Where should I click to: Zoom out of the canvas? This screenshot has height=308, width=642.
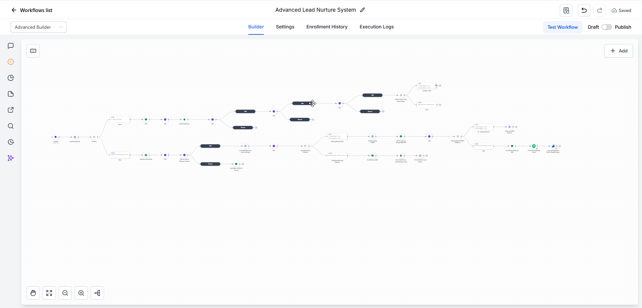(65, 293)
